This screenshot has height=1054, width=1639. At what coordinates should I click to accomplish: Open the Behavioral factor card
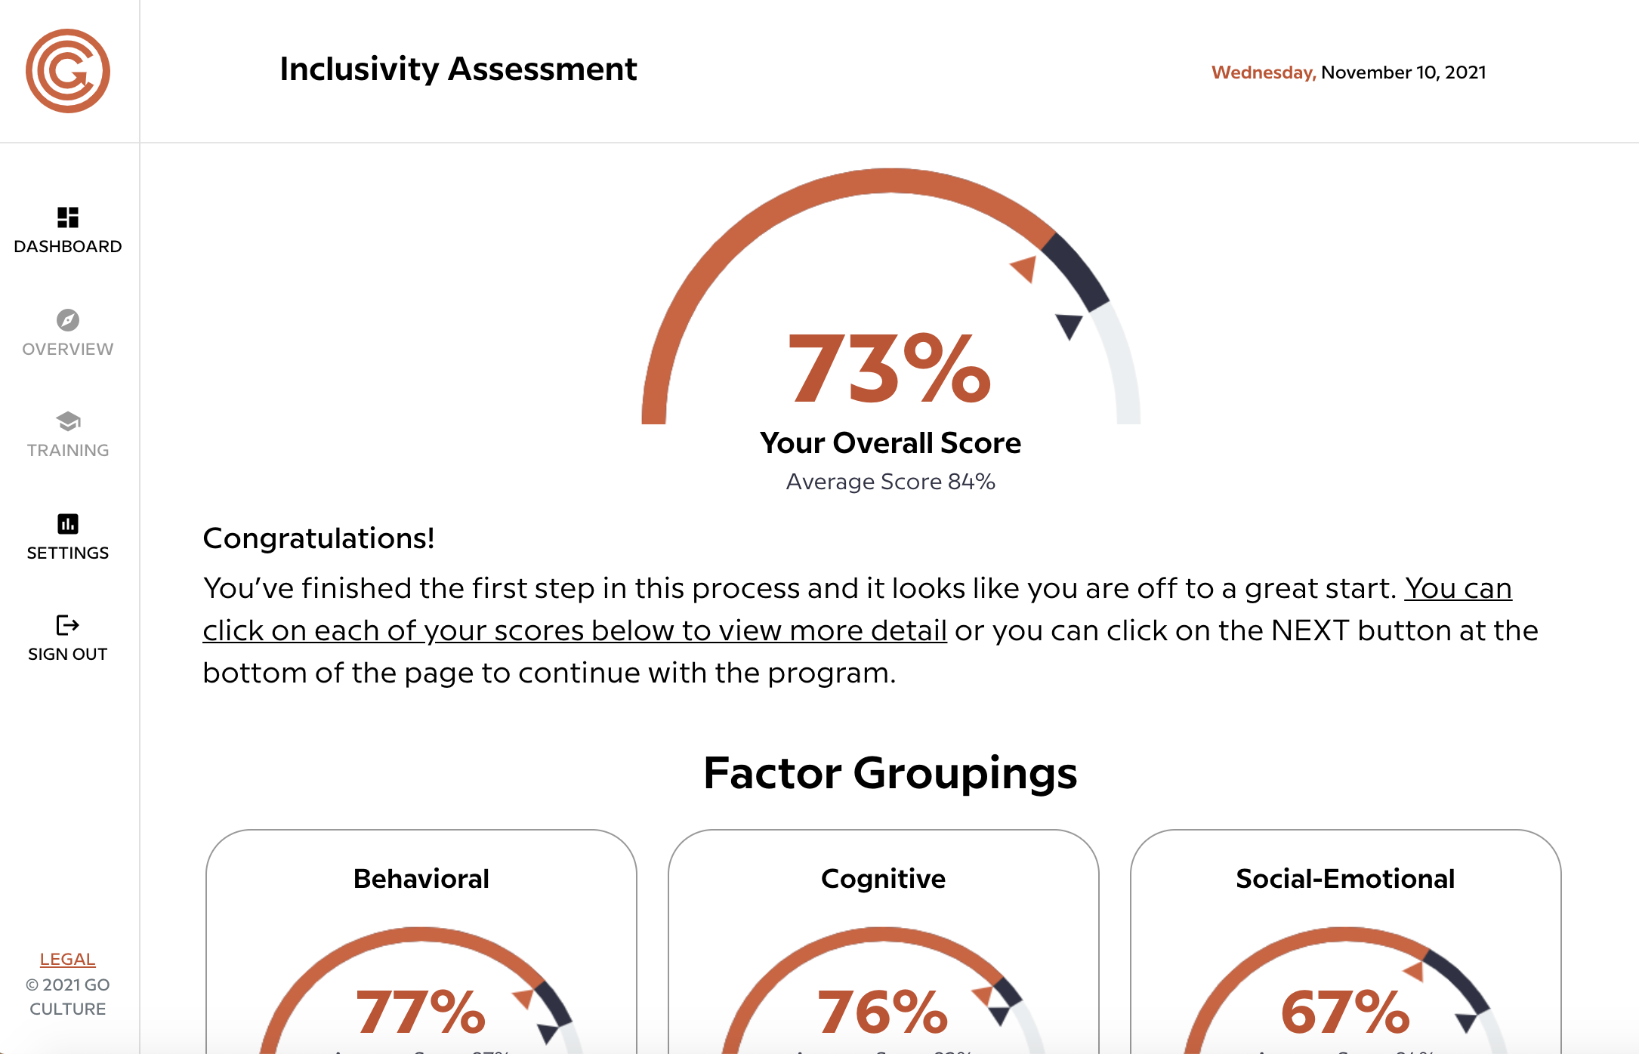click(x=421, y=942)
